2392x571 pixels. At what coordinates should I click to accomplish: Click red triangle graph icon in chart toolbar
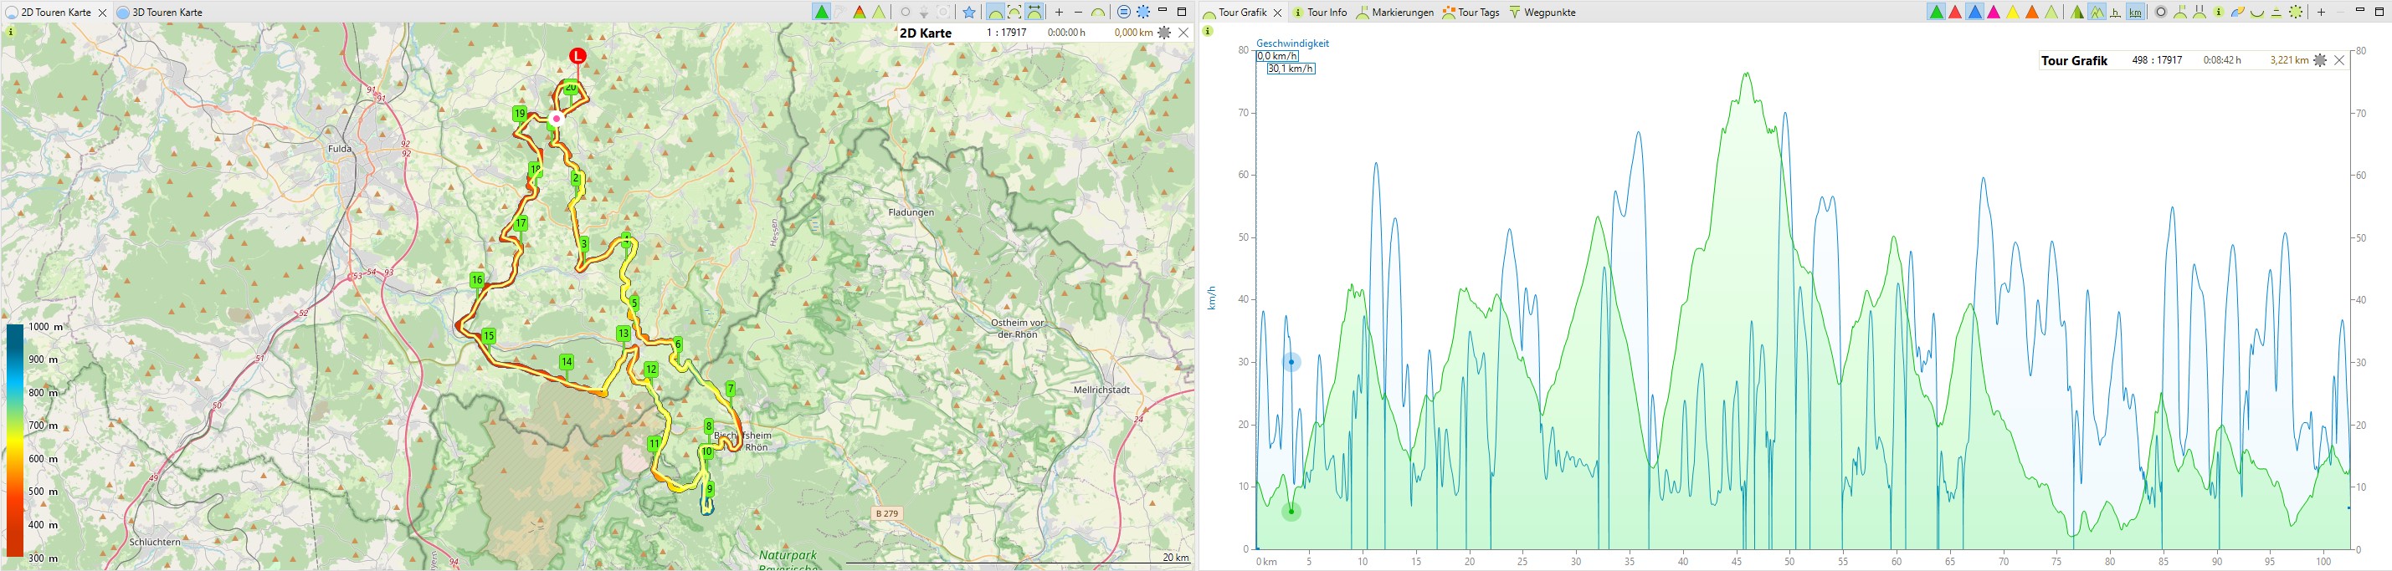(1954, 12)
